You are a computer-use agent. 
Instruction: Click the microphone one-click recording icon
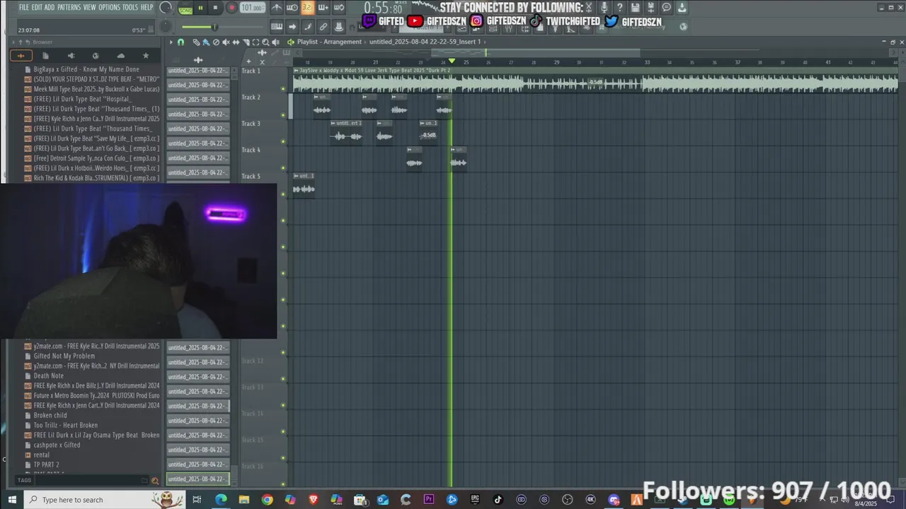tap(604, 7)
